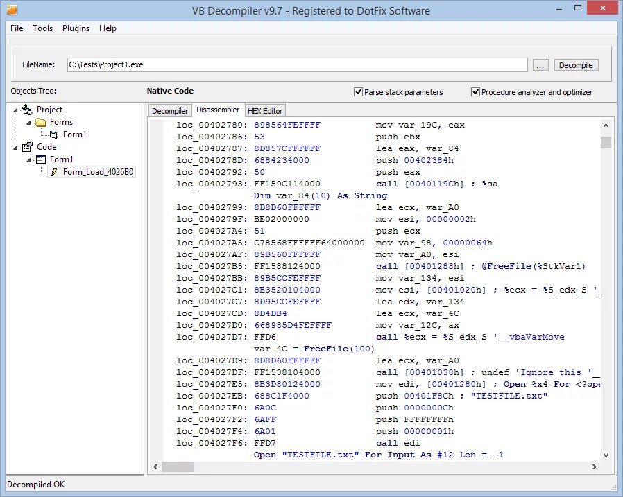Collapse the Form1 node under Code

click(x=28, y=160)
